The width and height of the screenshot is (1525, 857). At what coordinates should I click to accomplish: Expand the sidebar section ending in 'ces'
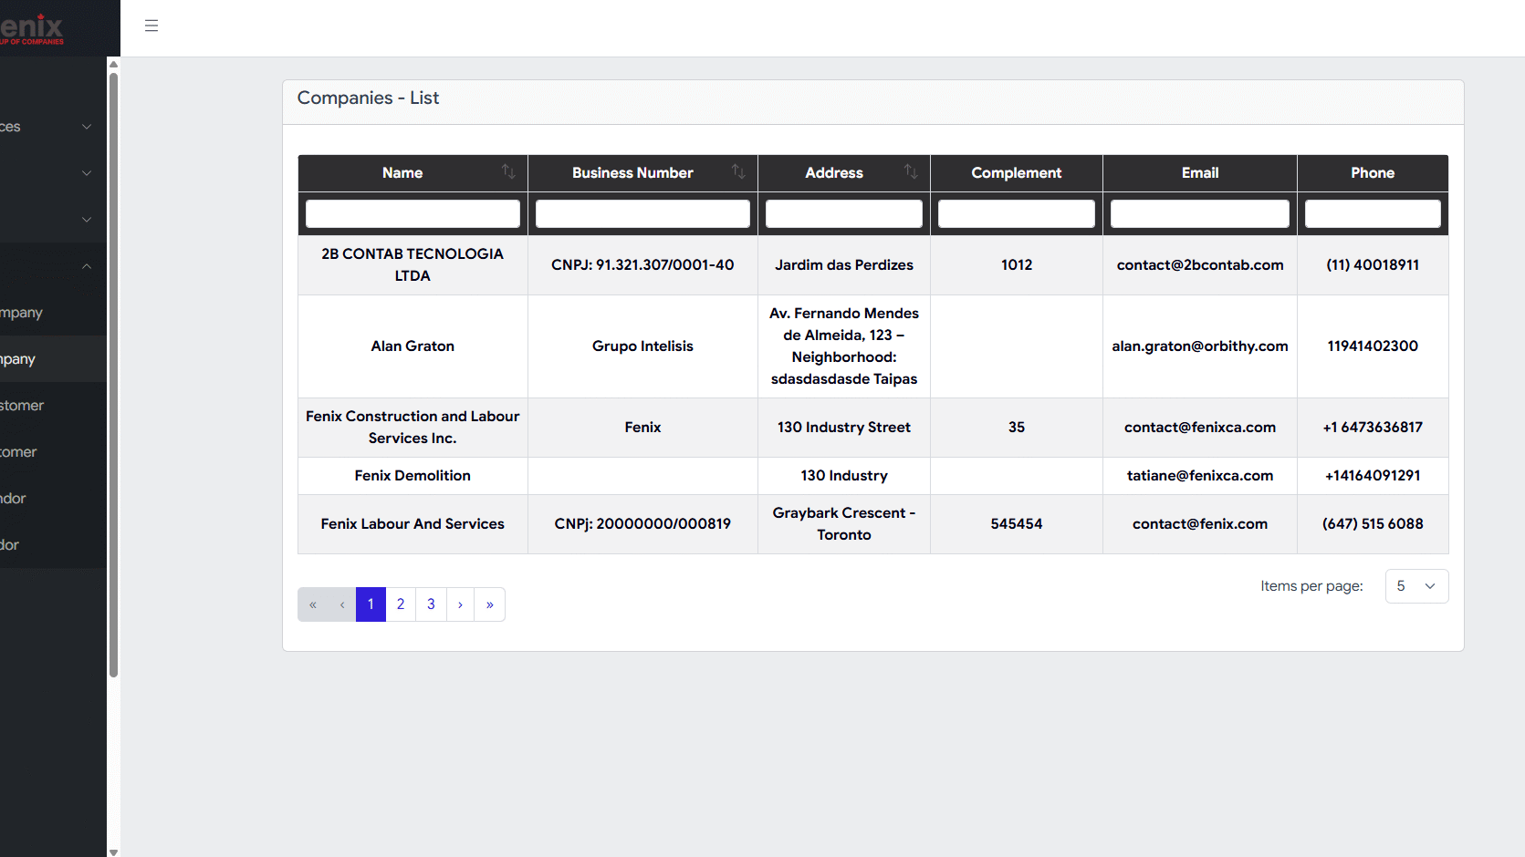[53, 127]
